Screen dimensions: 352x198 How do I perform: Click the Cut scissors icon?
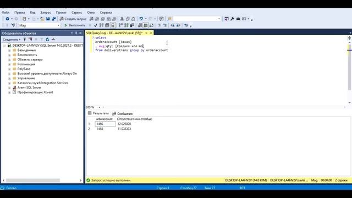[122, 19]
